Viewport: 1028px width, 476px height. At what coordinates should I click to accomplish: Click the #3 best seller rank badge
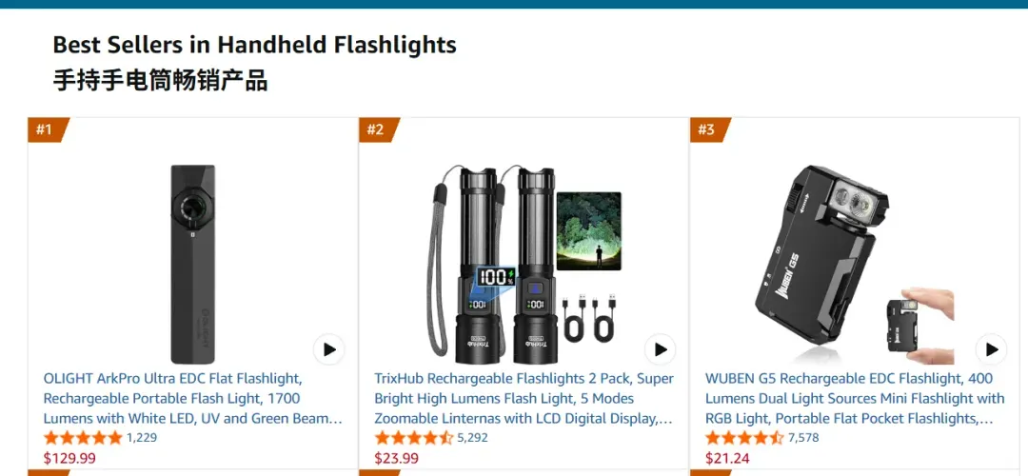coord(710,129)
